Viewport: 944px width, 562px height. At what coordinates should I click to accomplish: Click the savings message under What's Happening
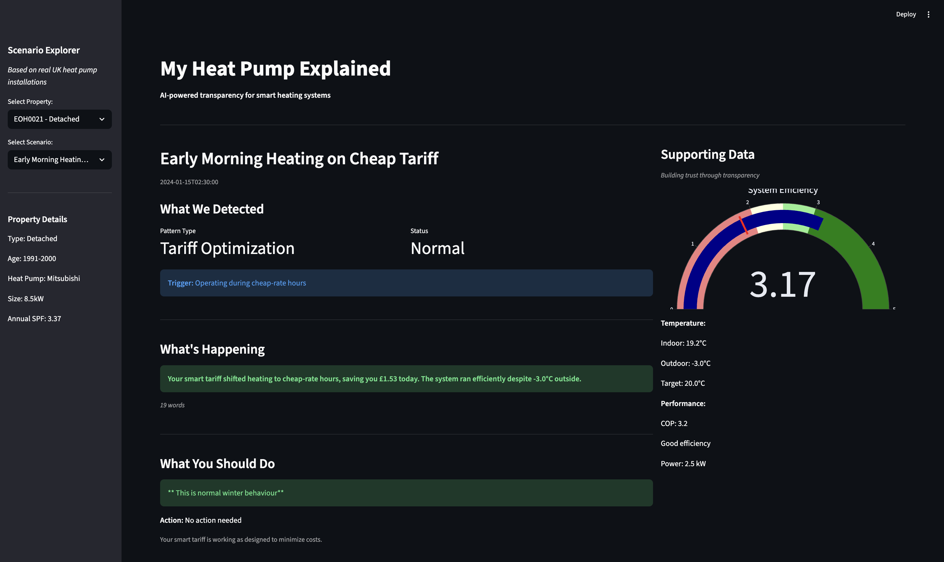(406, 378)
